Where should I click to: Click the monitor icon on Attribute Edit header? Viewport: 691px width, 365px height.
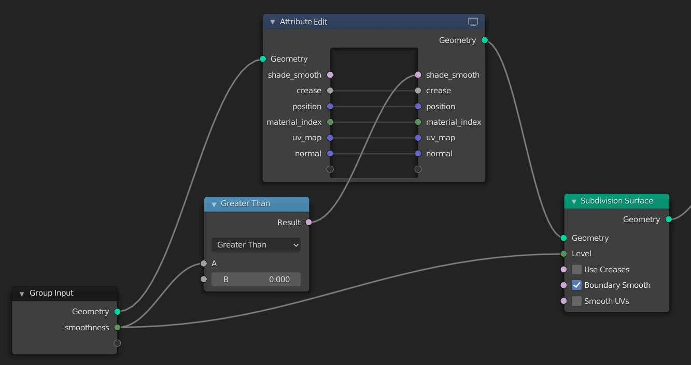(473, 22)
